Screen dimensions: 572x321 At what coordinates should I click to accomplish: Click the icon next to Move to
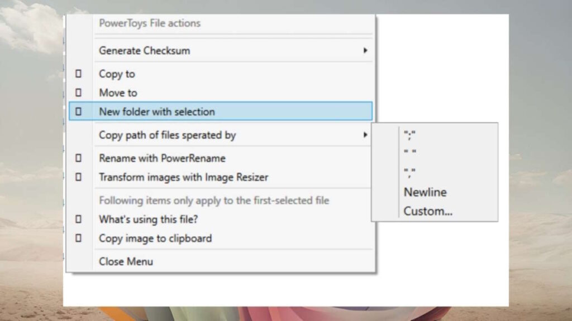(78, 93)
